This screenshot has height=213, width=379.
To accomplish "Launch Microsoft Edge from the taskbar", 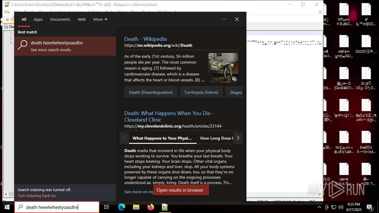I will pyautogui.click(x=122, y=207).
